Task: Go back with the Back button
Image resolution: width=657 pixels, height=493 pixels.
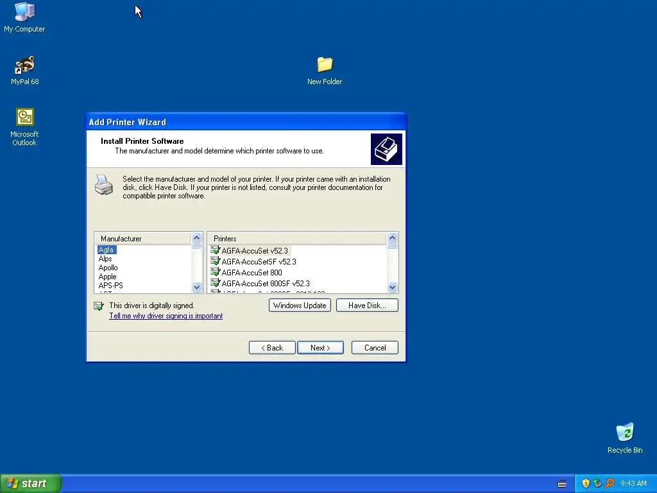Action: pos(272,347)
